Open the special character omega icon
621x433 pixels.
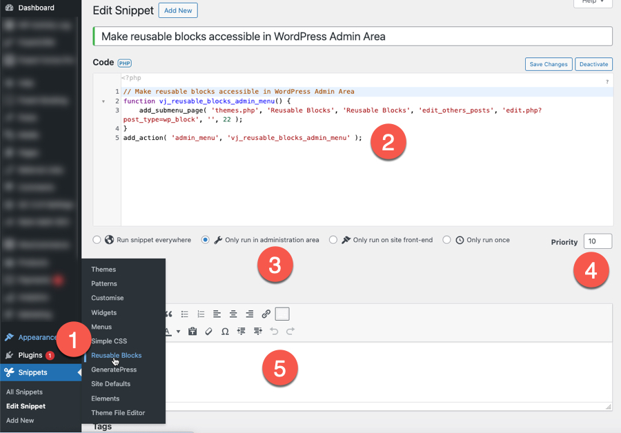[x=225, y=332]
